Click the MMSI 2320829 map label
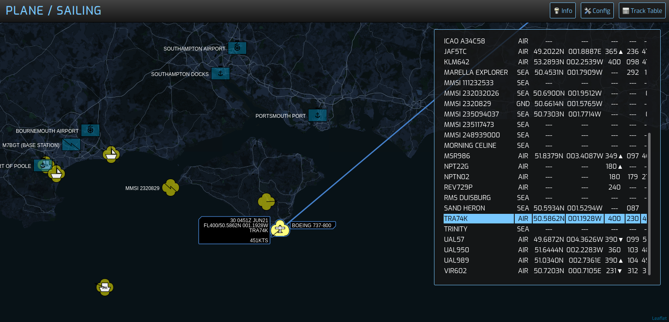 (x=142, y=188)
